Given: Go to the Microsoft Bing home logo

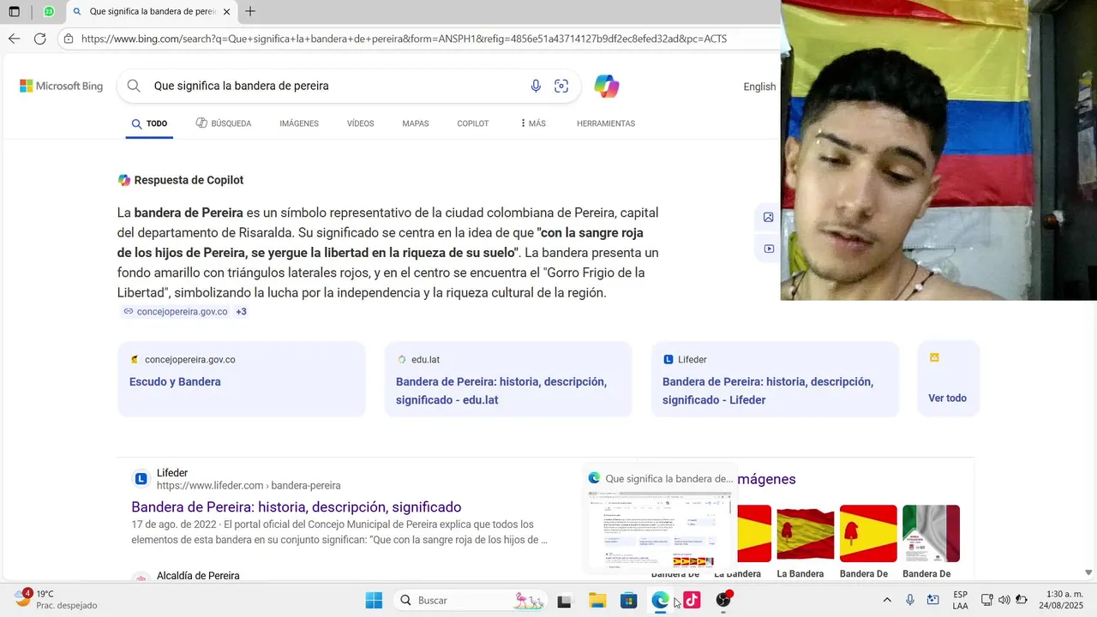Looking at the screenshot, I should tap(62, 86).
